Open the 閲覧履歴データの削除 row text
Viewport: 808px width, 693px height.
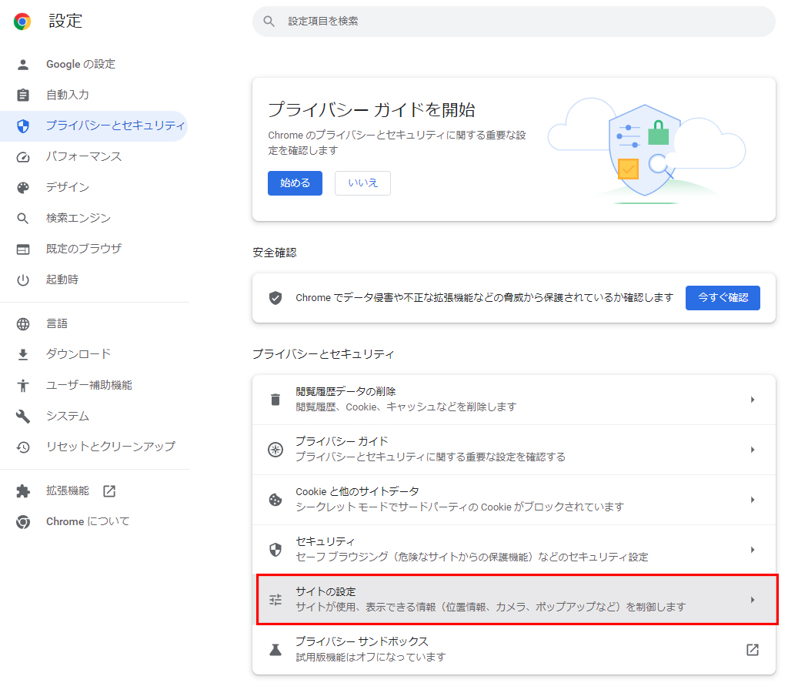[x=406, y=400]
